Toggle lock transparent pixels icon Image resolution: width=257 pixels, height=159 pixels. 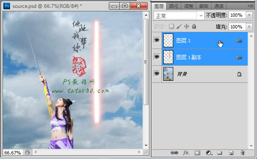pos(171,26)
